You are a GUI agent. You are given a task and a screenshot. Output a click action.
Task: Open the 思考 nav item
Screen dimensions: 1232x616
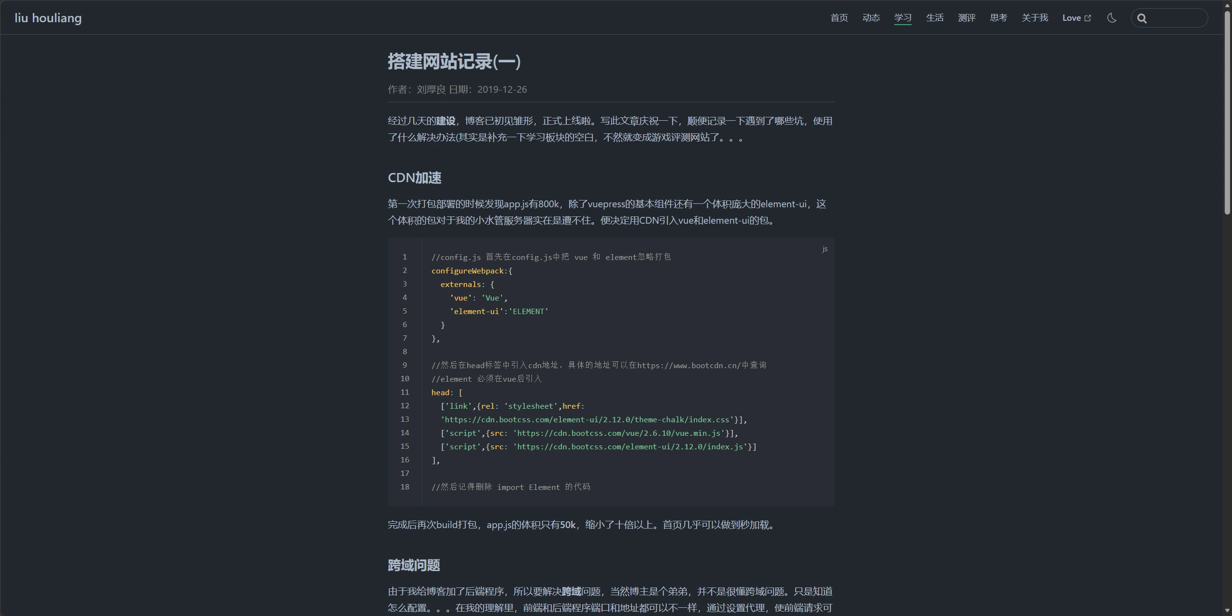(x=999, y=18)
